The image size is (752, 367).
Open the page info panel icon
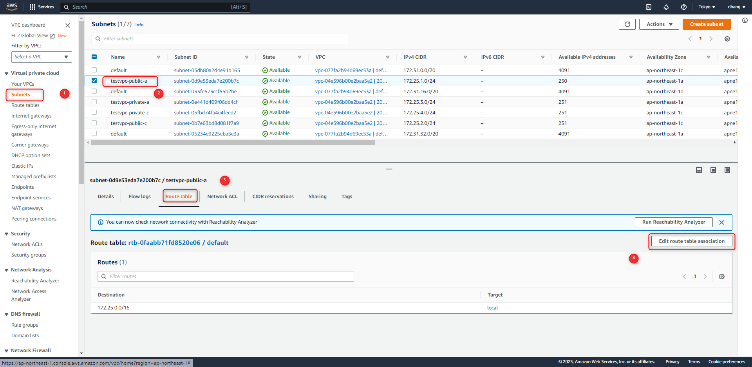745,20
